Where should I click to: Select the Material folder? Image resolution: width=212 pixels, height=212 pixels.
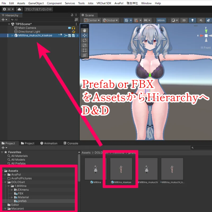(22, 197)
